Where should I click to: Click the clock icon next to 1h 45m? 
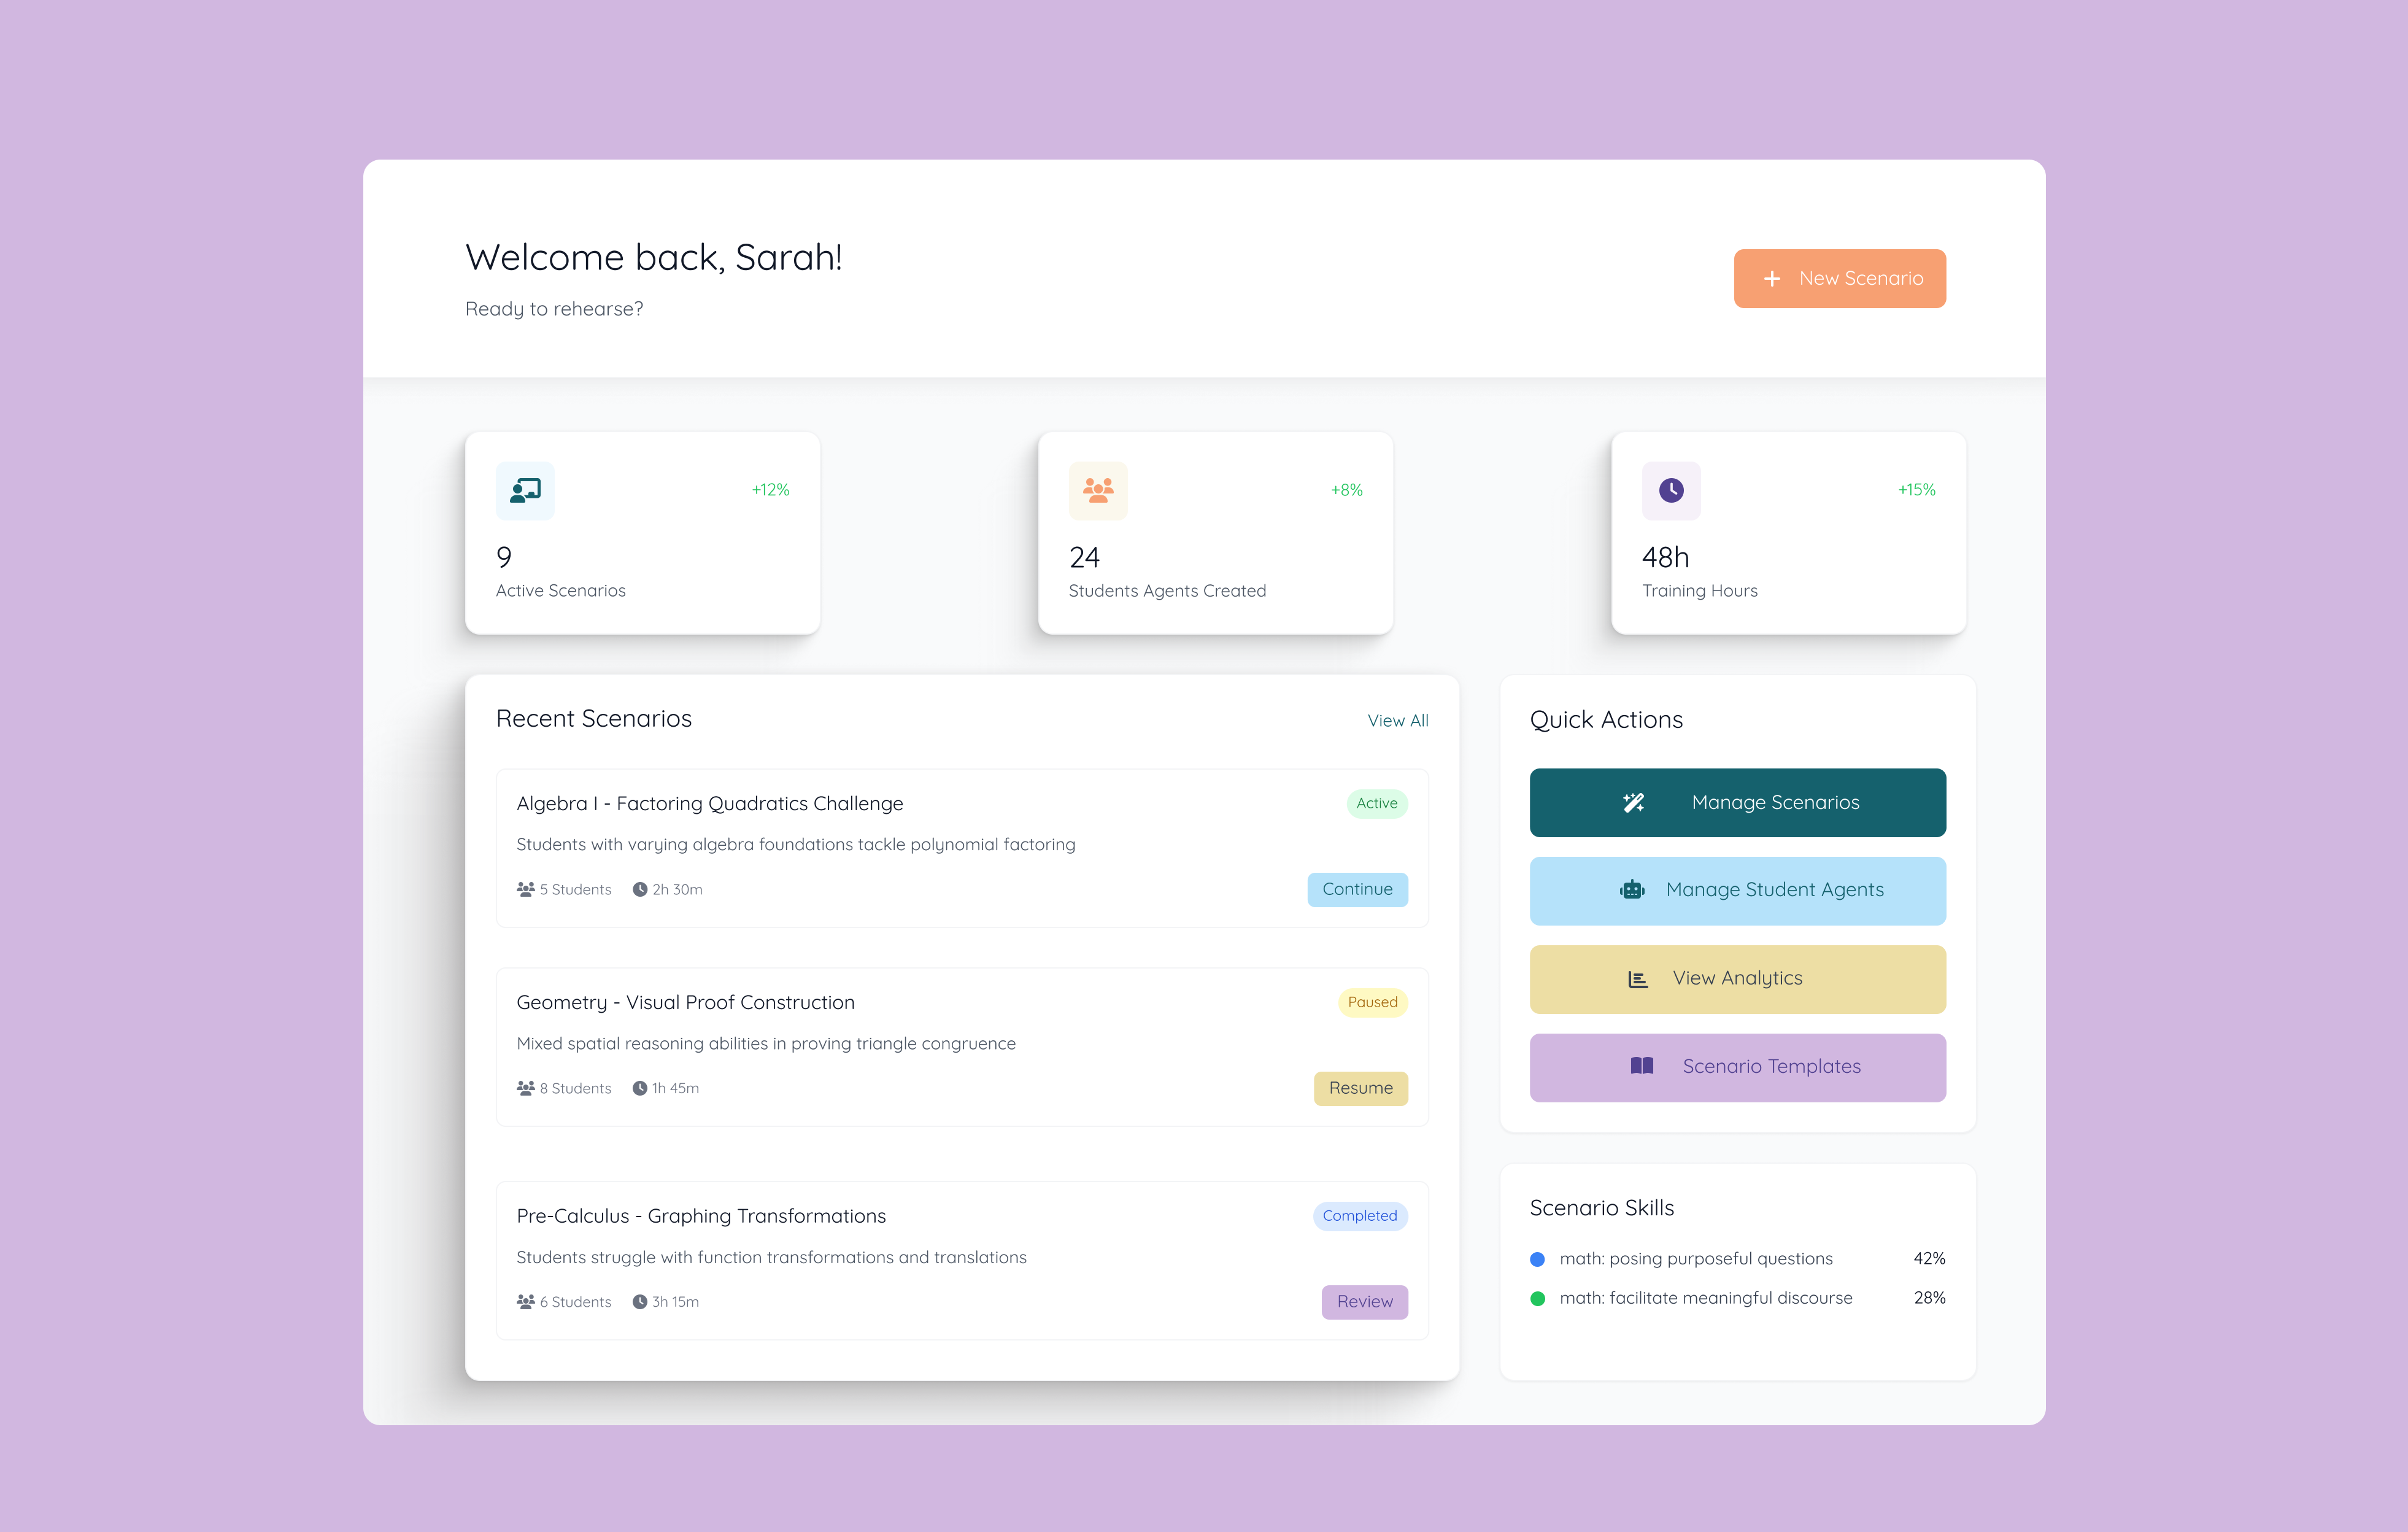click(639, 1088)
